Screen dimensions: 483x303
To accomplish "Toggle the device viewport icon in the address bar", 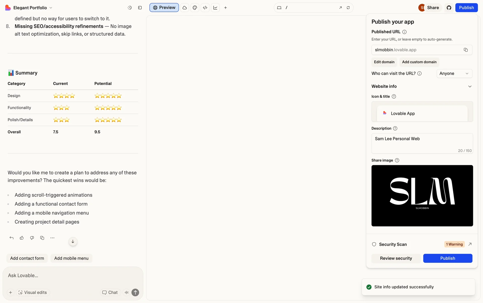I will (x=279, y=8).
